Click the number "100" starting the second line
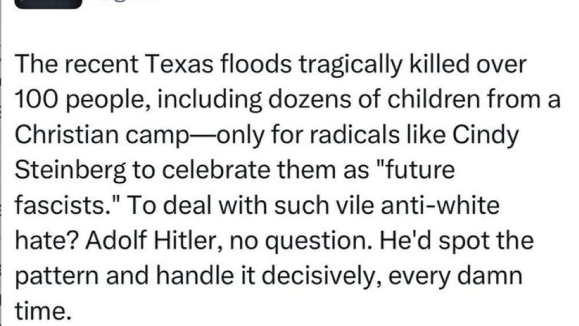 click(37, 100)
